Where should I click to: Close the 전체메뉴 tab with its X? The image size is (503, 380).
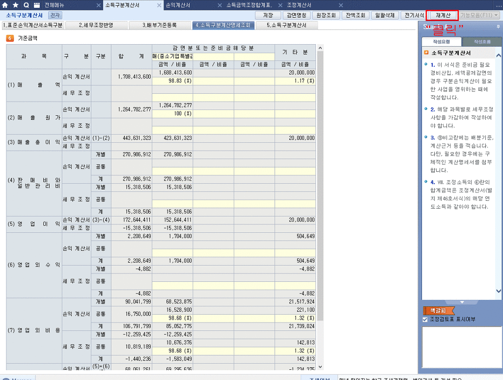tap(98, 5)
